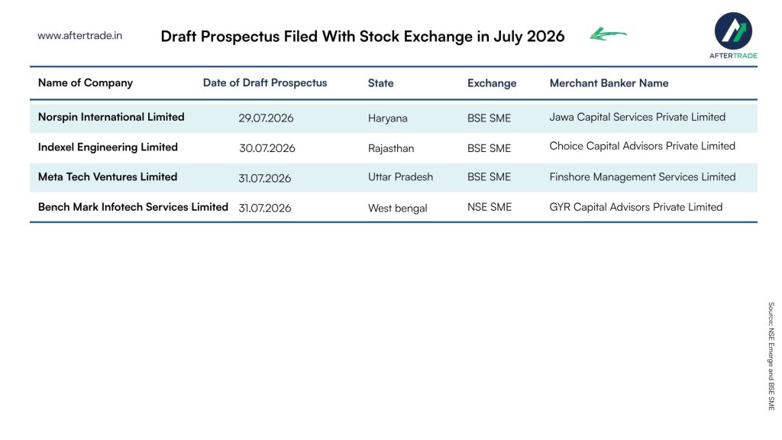This screenshot has height=440, width=782.
Task: Click Jawa Capital Services Private Limited
Action: click(638, 117)
